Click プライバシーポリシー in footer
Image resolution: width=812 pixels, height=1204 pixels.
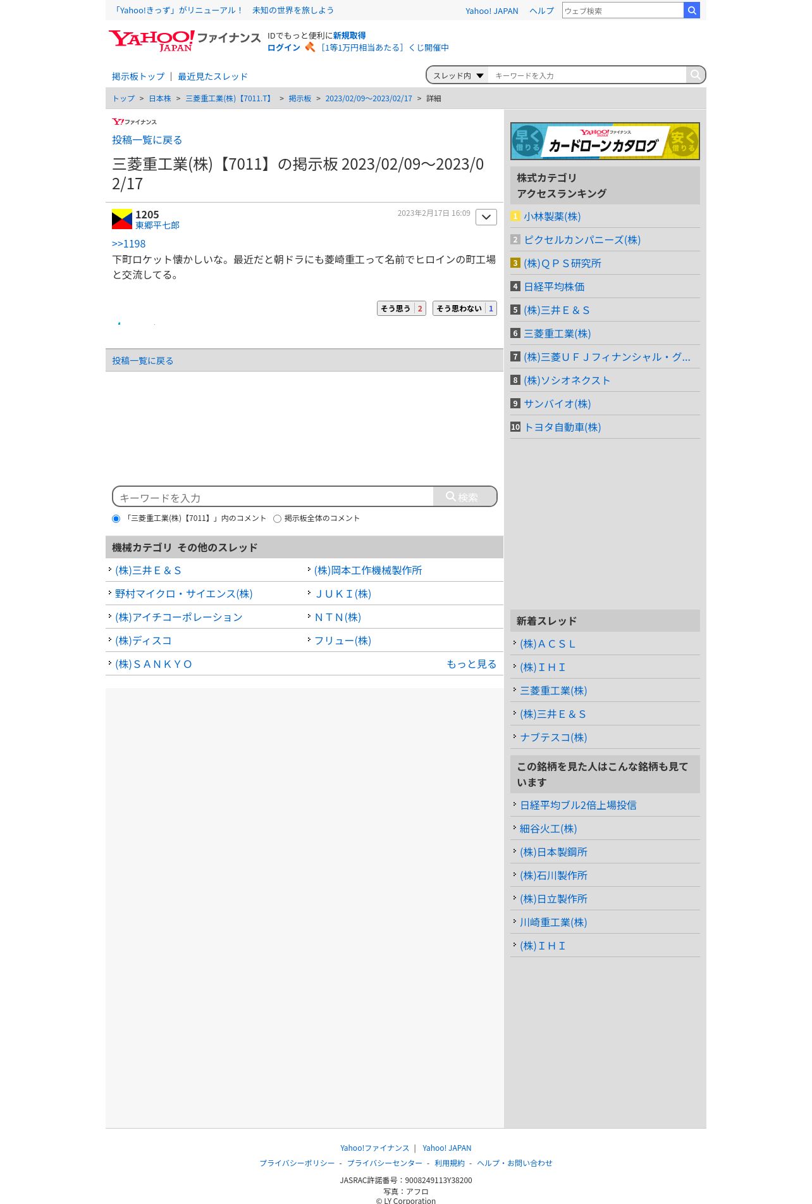(x=297, y=1163)
